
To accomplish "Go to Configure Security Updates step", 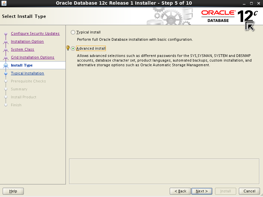I will (x=35, y=33).
